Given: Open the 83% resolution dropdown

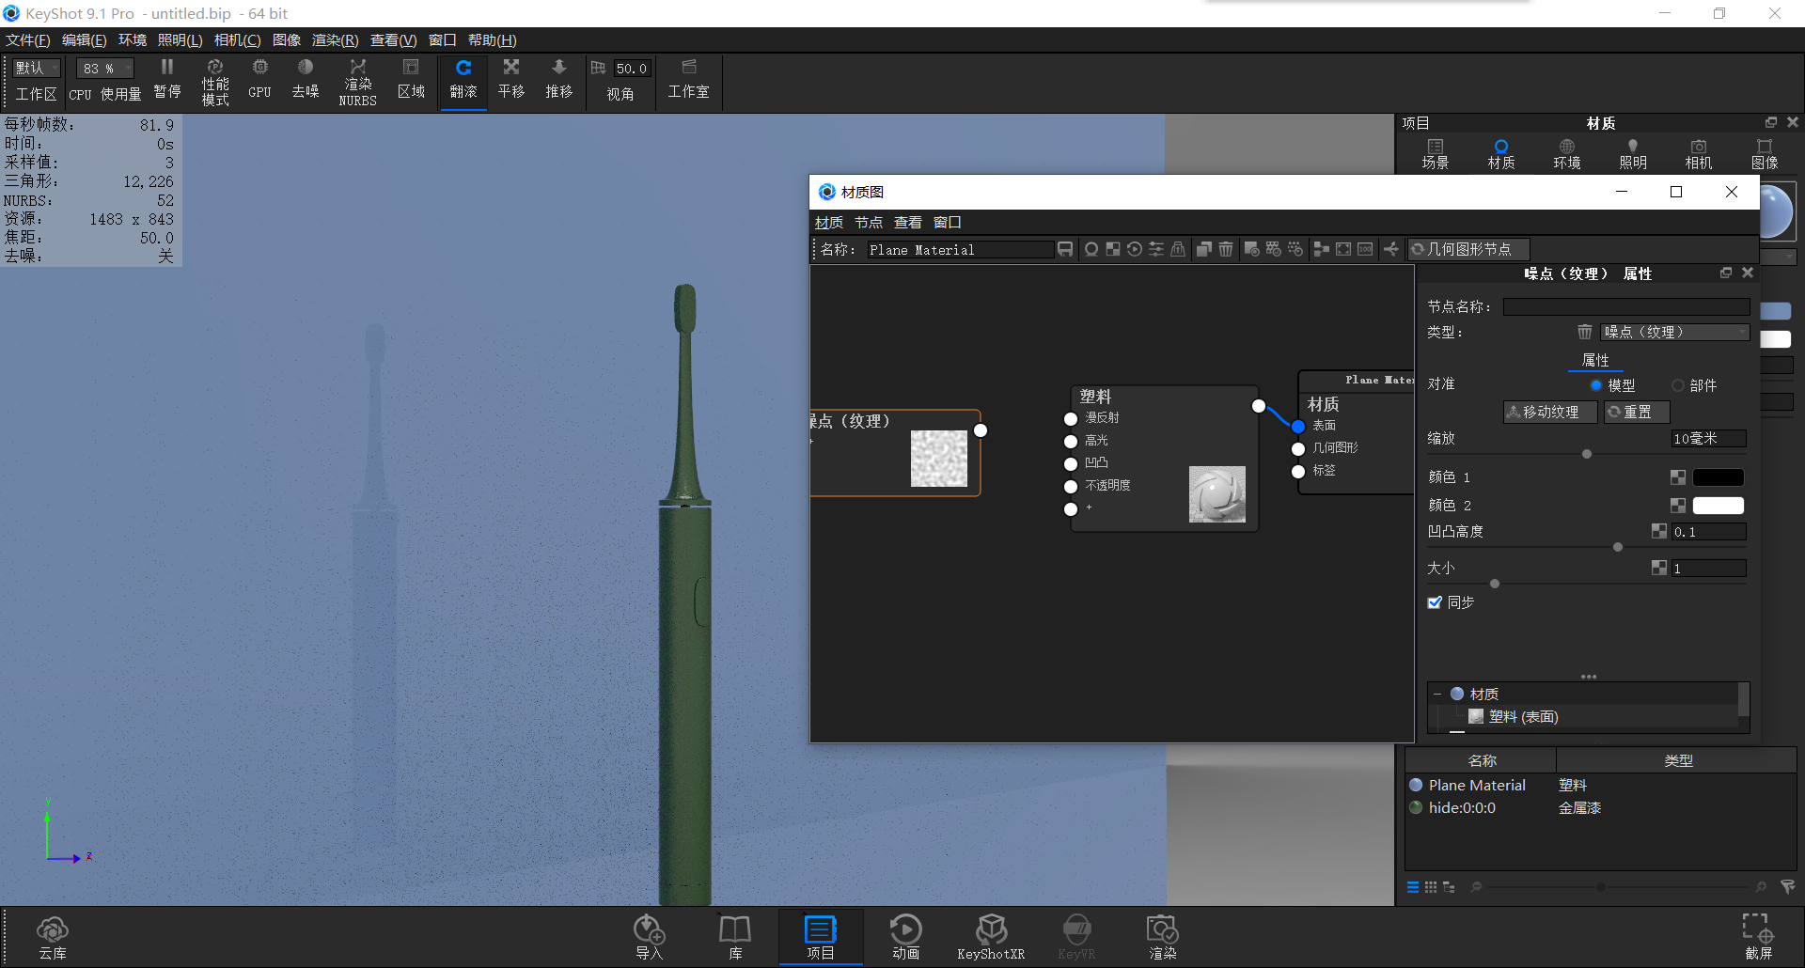Looking at the screenshot, I should point(103,68).
